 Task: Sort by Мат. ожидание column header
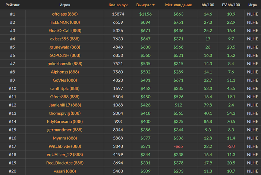point(178,5)
